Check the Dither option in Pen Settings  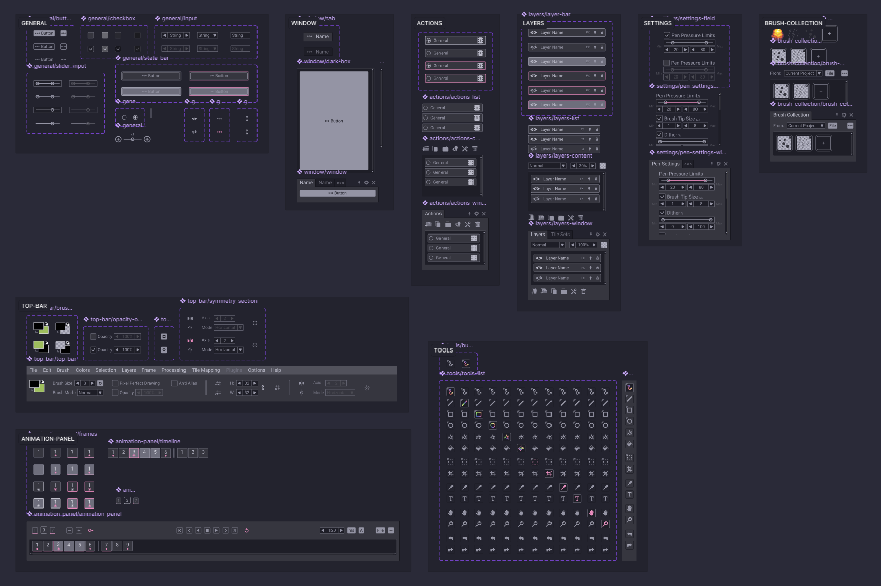click(x=663, y=213)
